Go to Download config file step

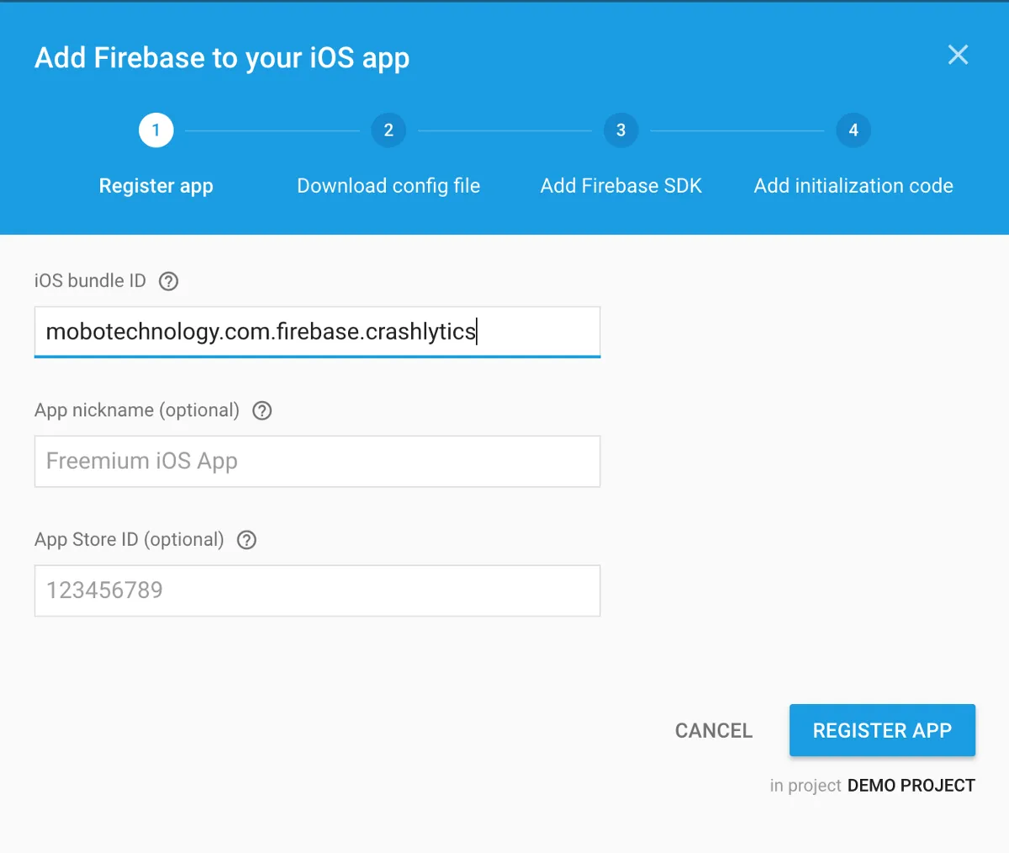point(388,186)
